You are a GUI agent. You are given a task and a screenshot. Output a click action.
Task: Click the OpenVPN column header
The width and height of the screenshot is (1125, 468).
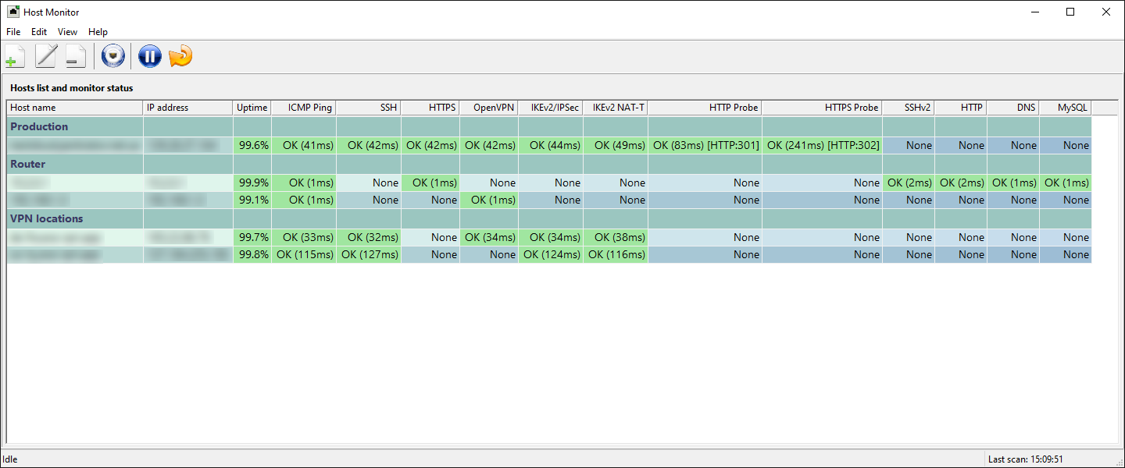pyautogui.click(x=489, y=108)
